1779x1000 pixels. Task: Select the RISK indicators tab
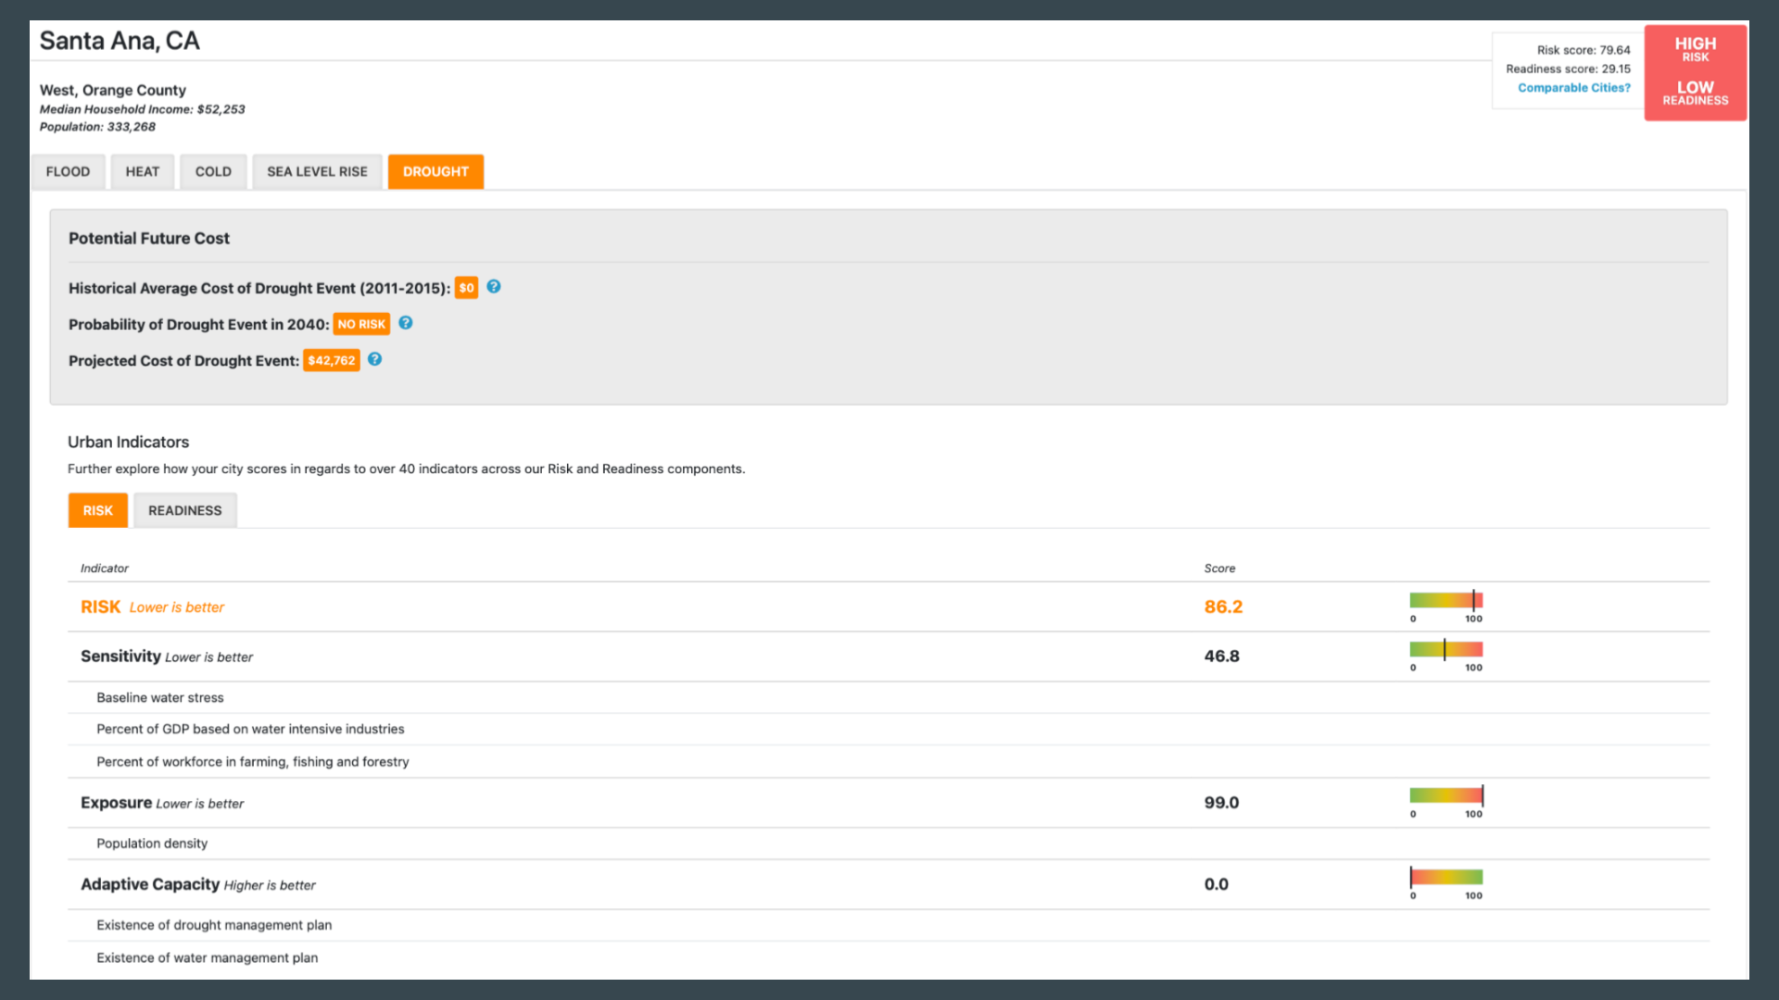[x=98, y=510]
